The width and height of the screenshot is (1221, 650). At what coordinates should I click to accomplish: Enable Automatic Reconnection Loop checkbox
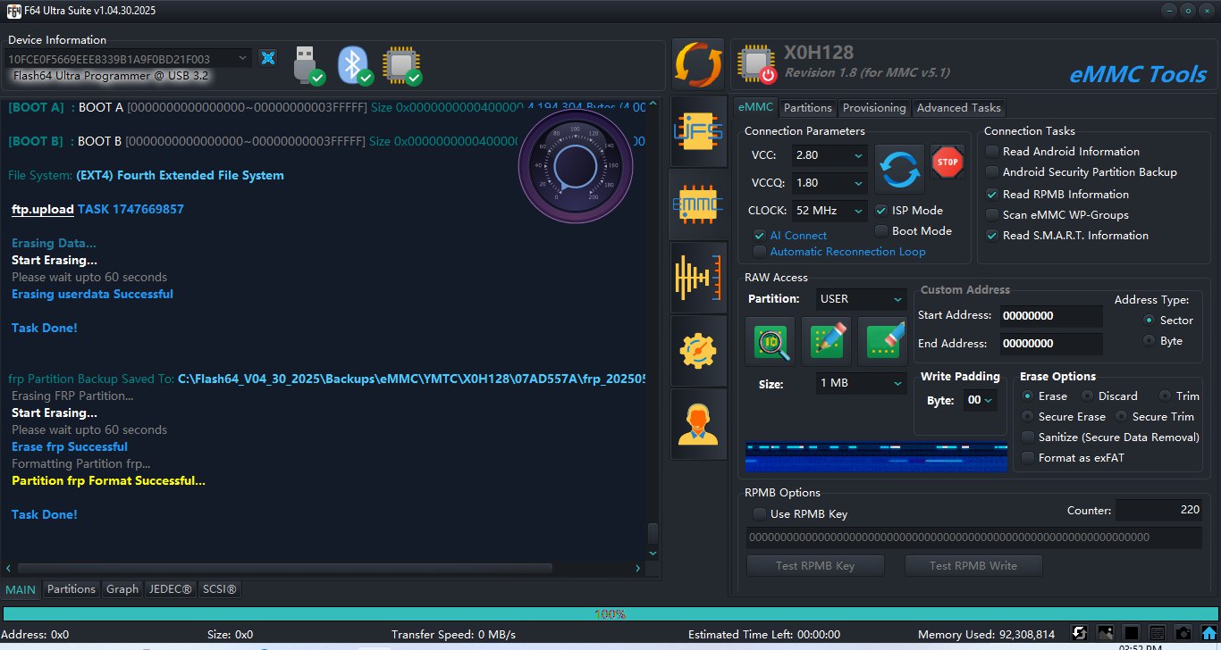pos(760,252)
